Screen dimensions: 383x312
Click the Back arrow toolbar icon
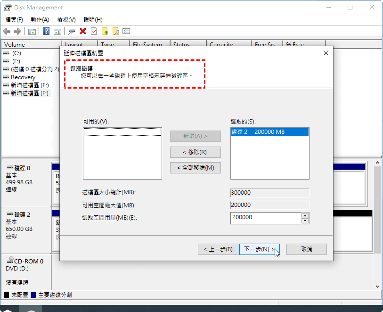coord(7,32)
